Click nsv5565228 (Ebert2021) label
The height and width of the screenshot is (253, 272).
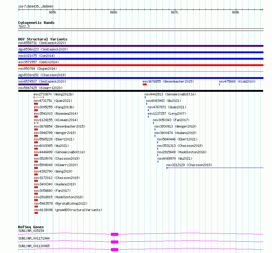click(54, 139)
